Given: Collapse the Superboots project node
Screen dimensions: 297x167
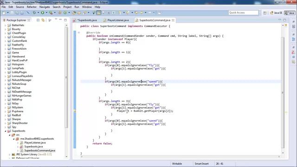Looking at the screenshot, I should pyautogui.click(x=6, y=131).
